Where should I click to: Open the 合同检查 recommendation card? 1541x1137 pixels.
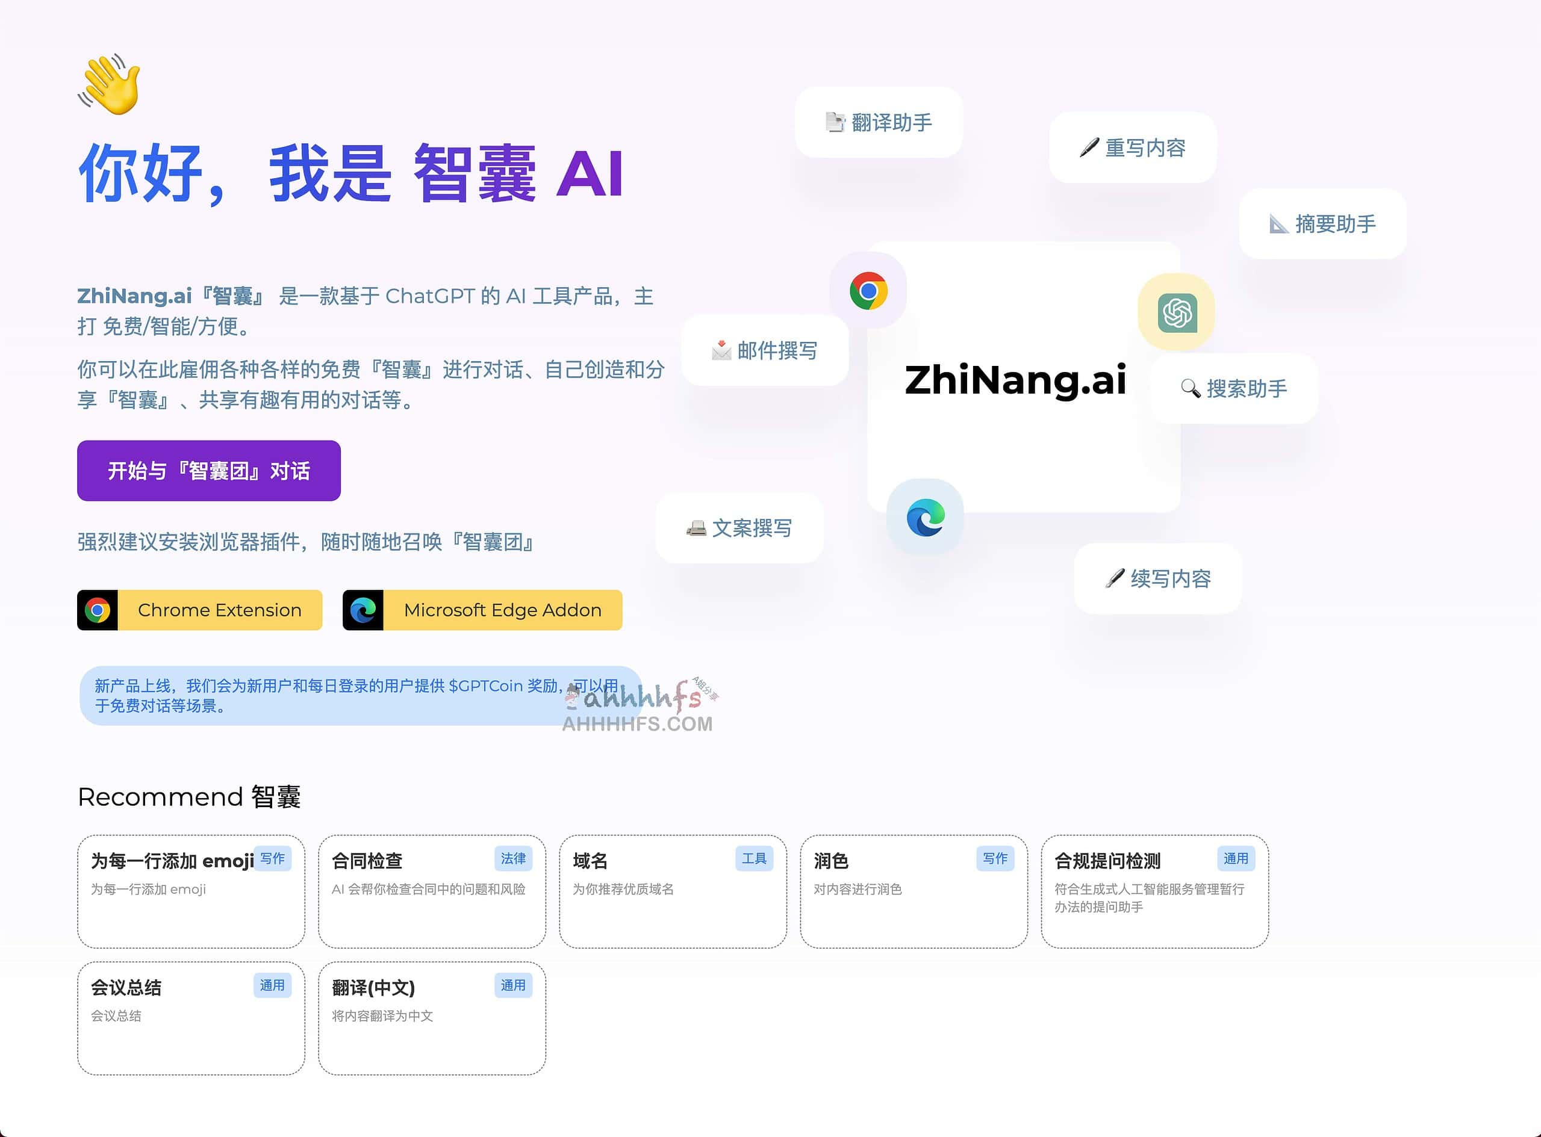click(431, 891)
